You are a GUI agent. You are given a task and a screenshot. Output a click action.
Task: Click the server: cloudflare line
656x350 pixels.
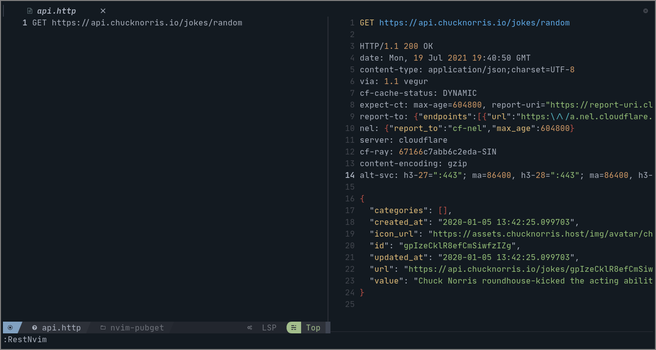tap(404, 140)
